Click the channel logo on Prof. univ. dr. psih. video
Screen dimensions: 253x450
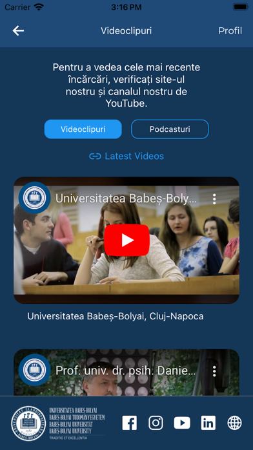coord(35,370)
